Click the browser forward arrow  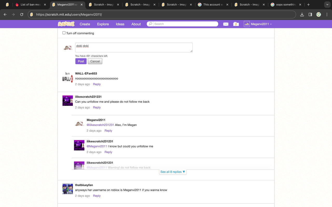coord(13,14)
